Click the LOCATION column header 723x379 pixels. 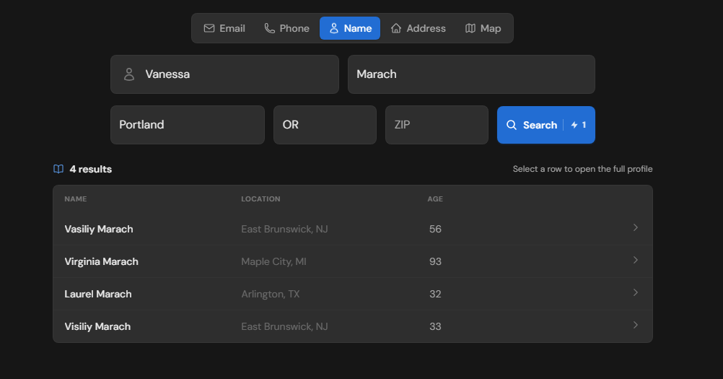tap(260, 199)
